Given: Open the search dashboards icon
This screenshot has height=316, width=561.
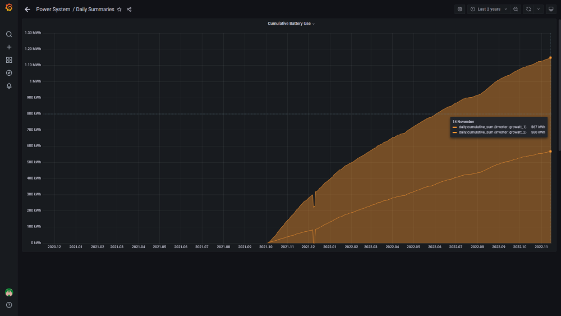Looking at the screenshot, I should 9,34.
